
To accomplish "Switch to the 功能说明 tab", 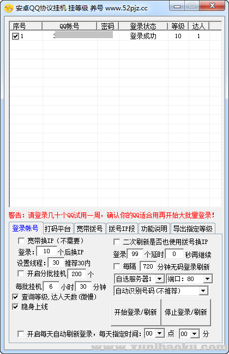I will pyautogui.click(x=154, y=229).
